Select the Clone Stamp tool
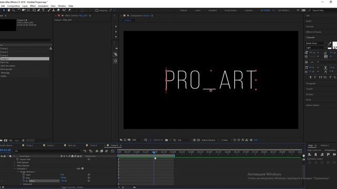 (x=53, y=10)
